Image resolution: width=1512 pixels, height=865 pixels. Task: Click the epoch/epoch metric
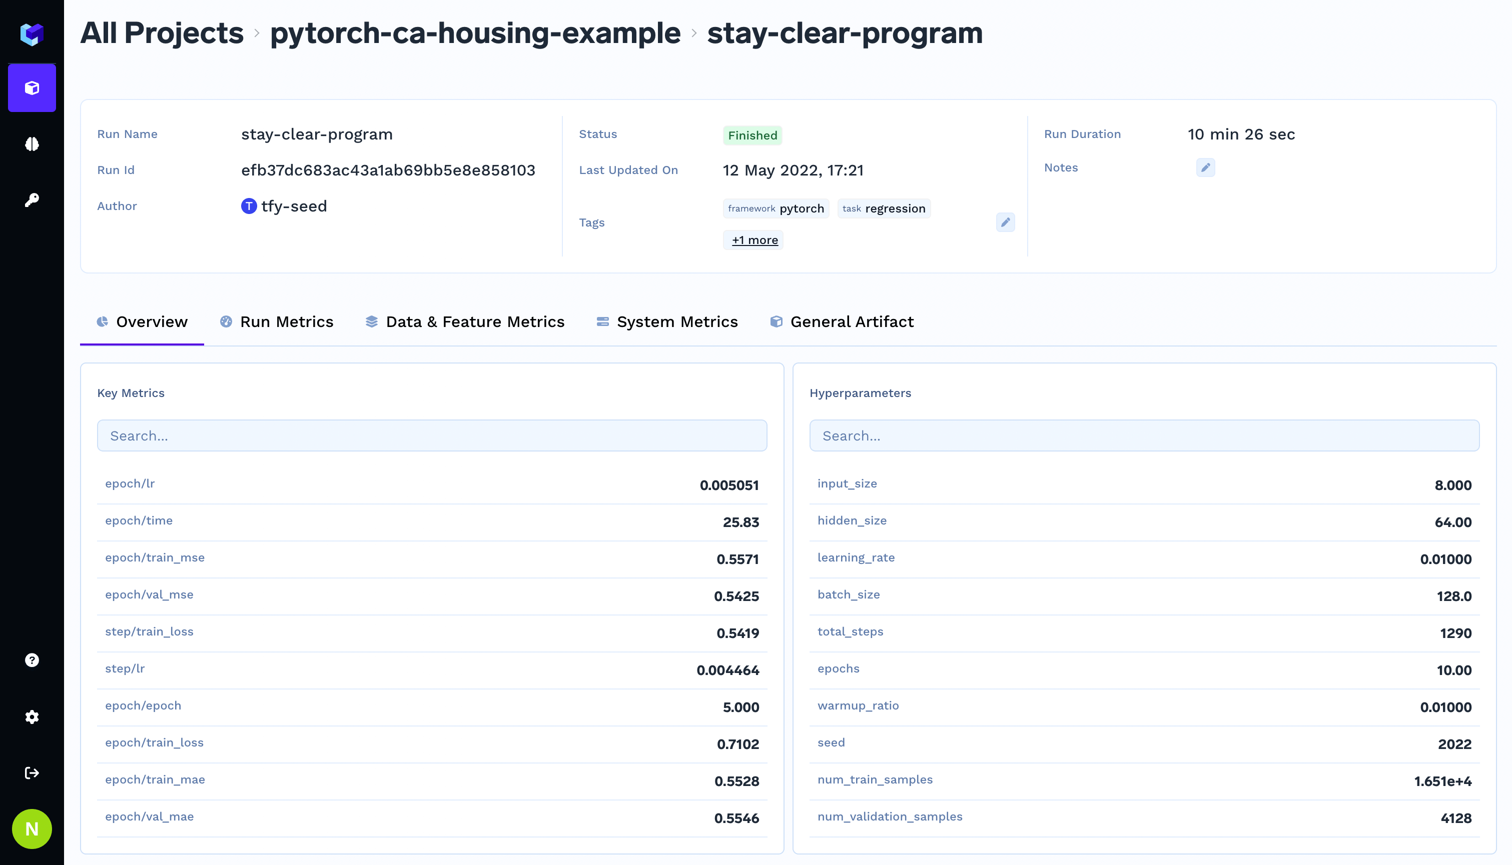click(432, 707)
